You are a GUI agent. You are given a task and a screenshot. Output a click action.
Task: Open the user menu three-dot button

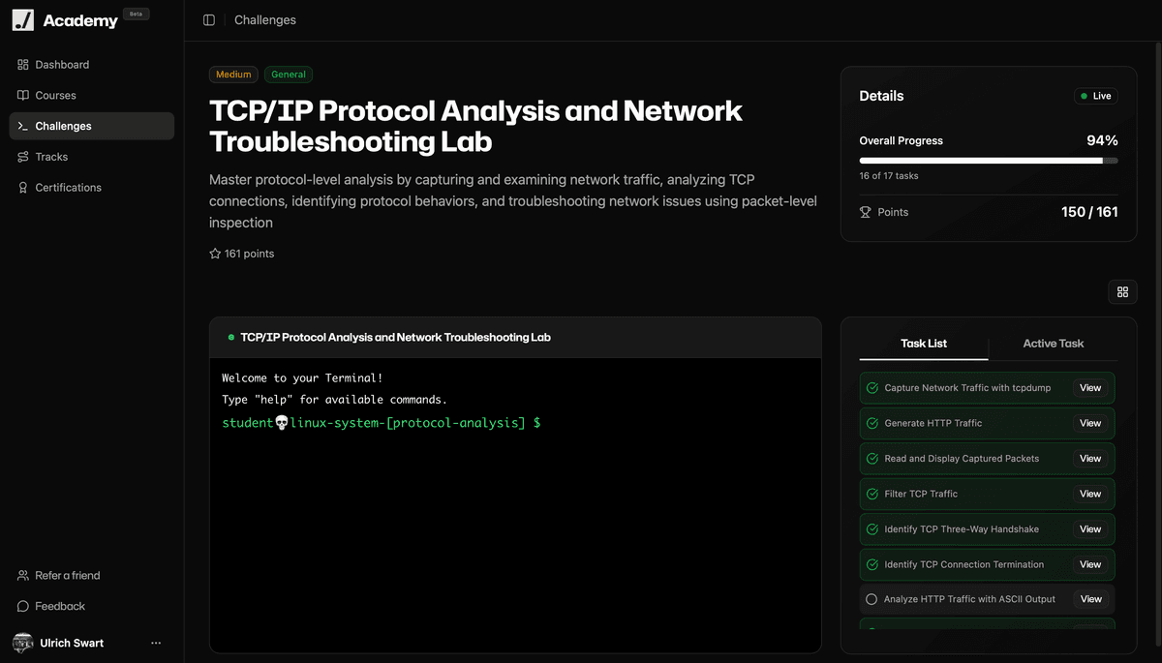point(156,643)
